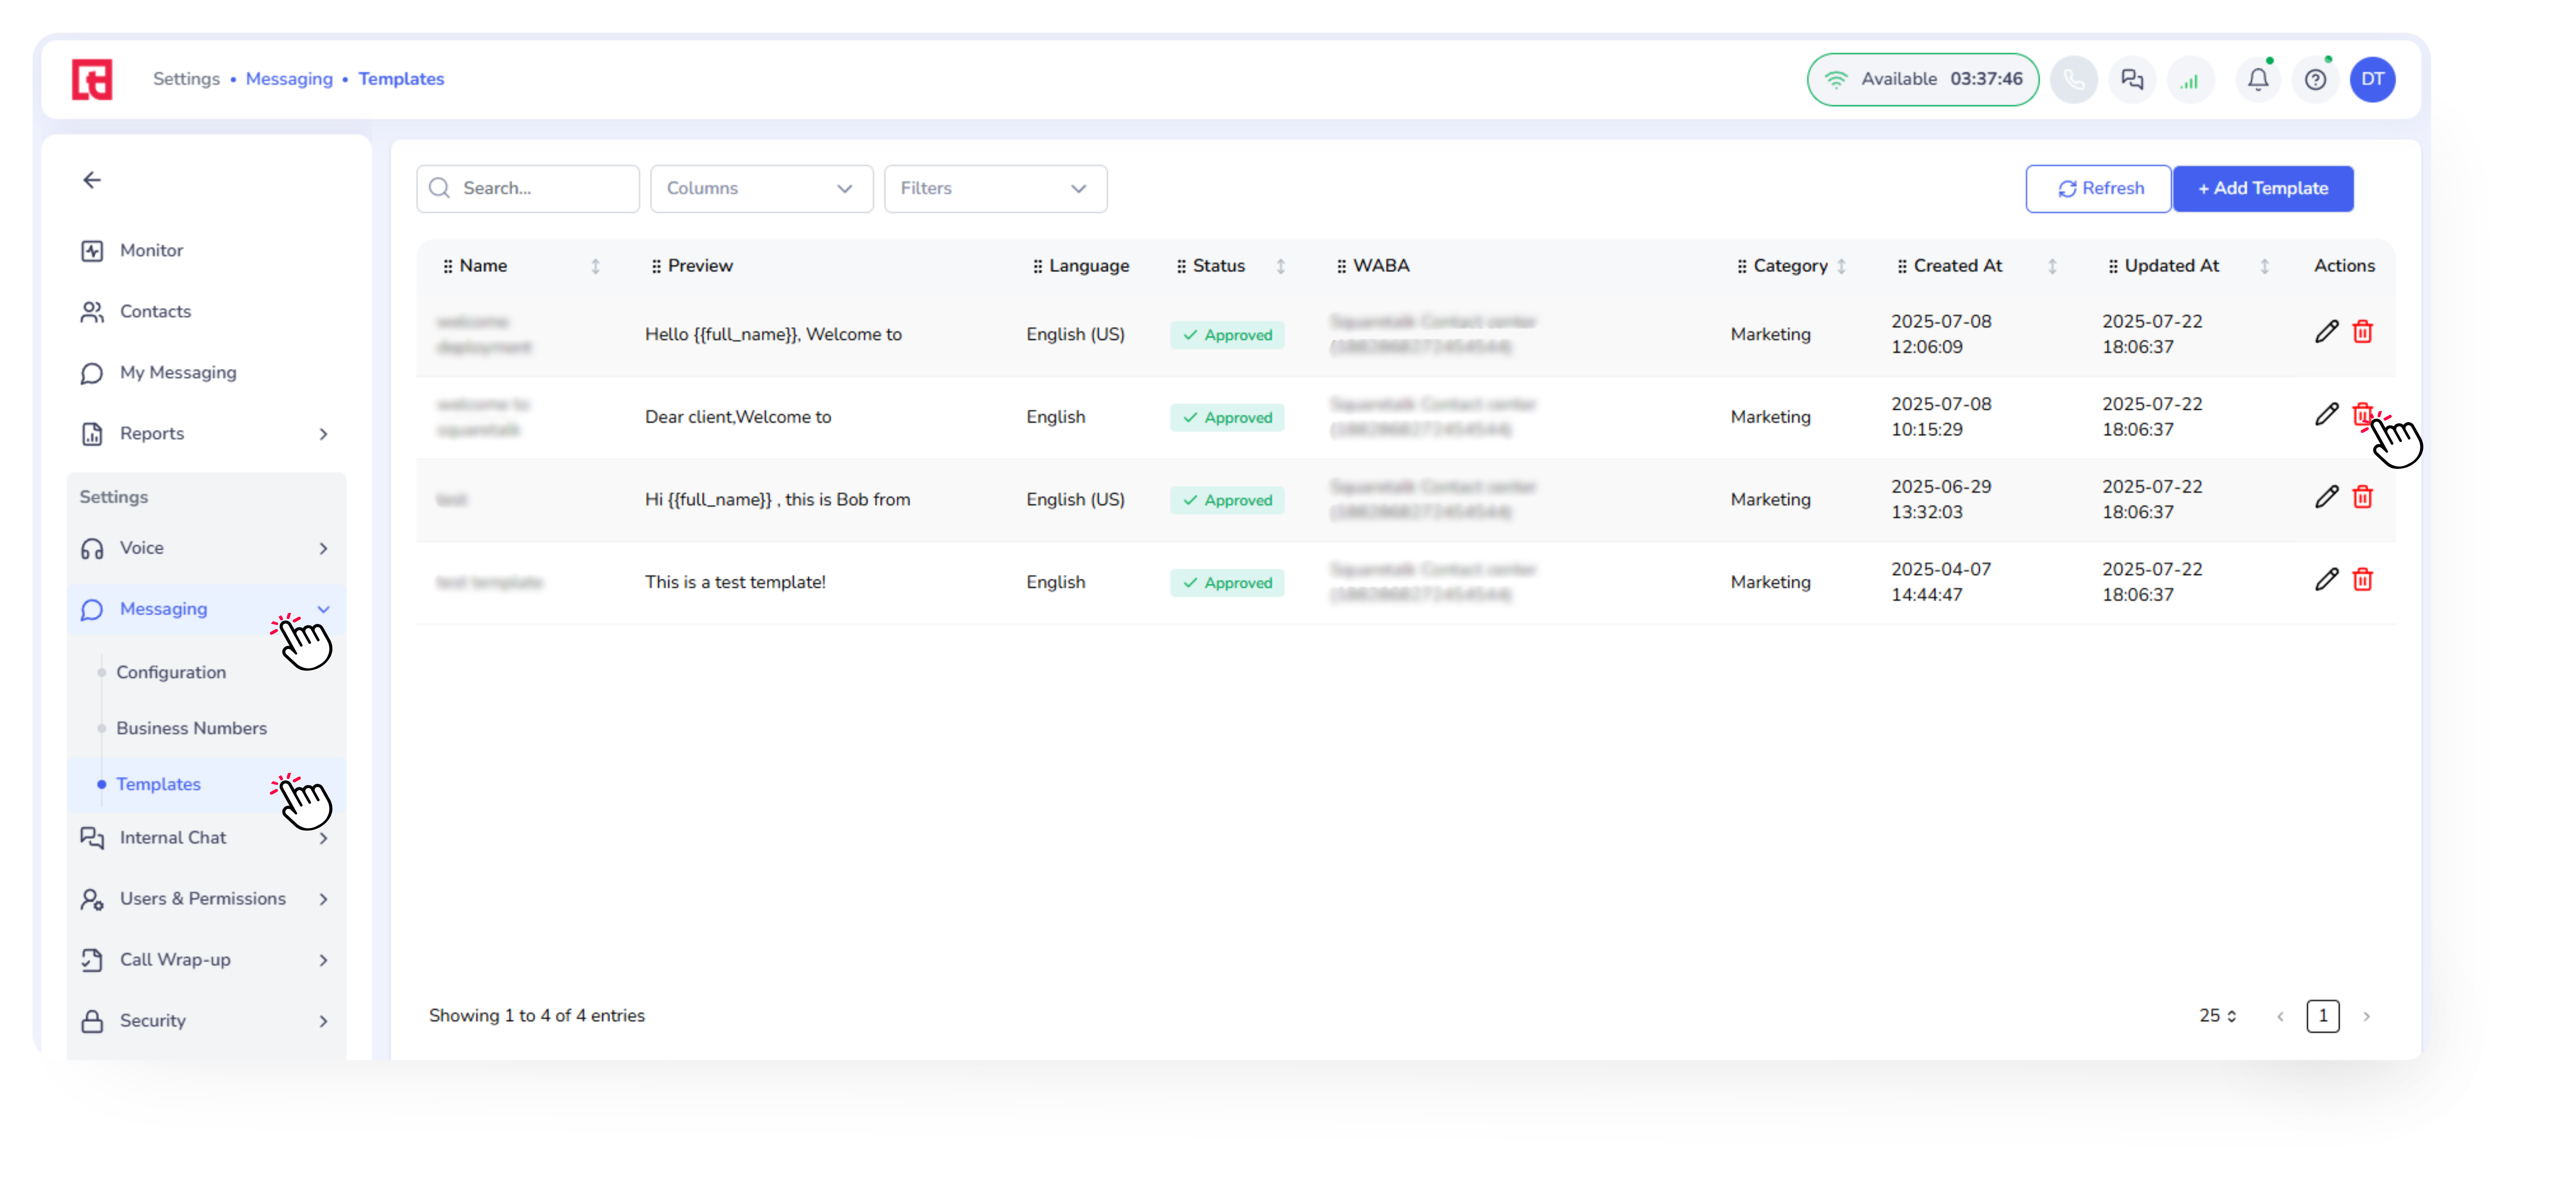Open Business Numbers submenu item
Viewport: 2576px width, 1178px height.
point(191,728)
